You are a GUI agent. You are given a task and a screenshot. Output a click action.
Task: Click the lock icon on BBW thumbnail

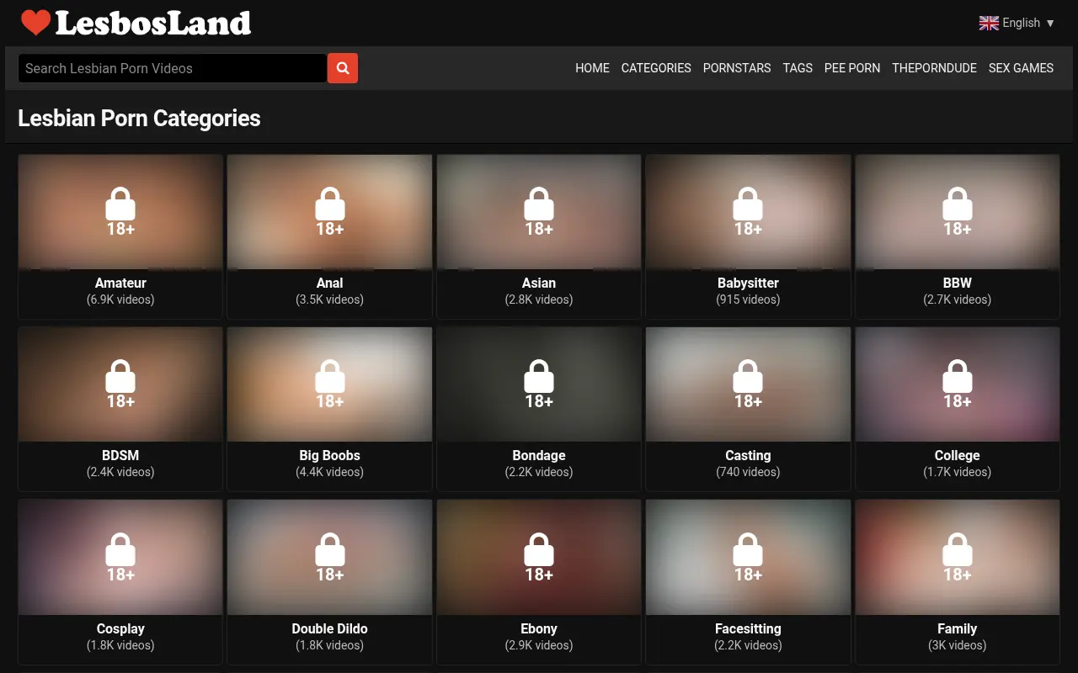958,204
